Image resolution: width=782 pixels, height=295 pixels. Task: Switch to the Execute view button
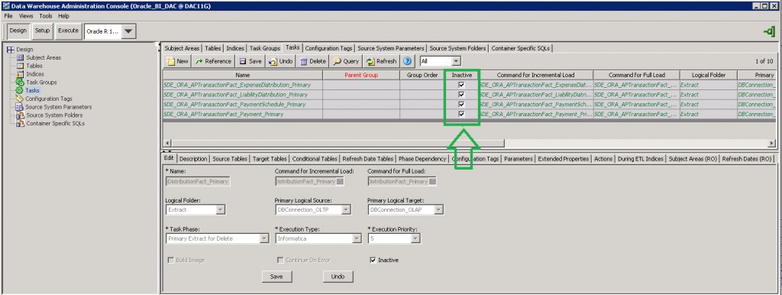coord(68,31)
